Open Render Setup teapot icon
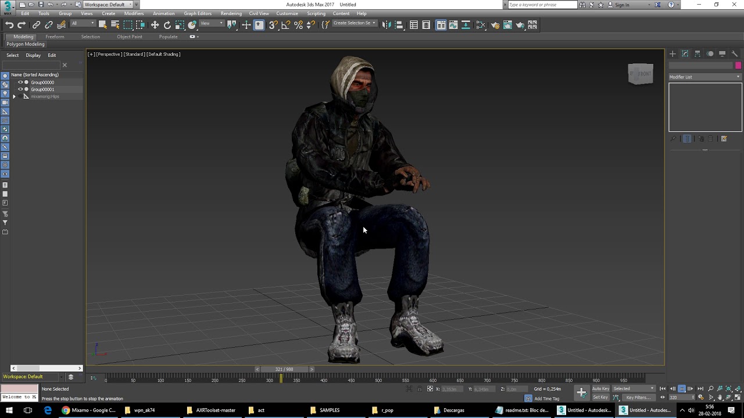Viewport: 744px width, 418px height. click(495, 25)
